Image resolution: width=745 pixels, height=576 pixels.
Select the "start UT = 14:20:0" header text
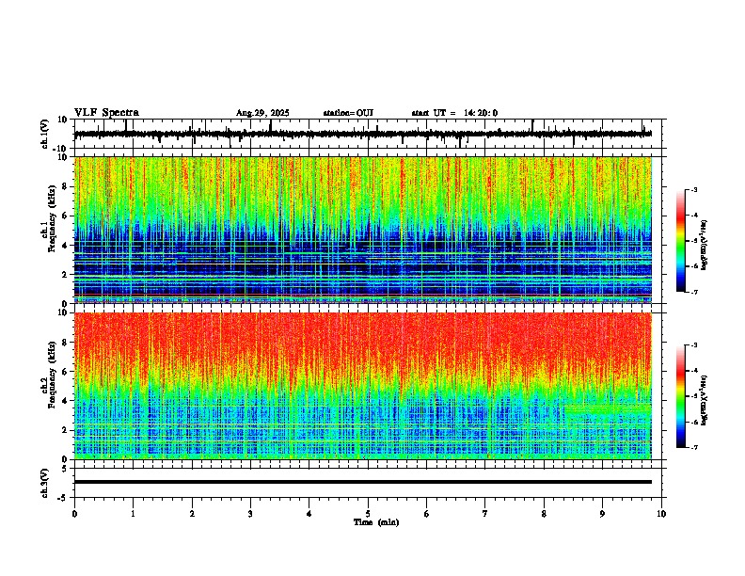(454, 113)
